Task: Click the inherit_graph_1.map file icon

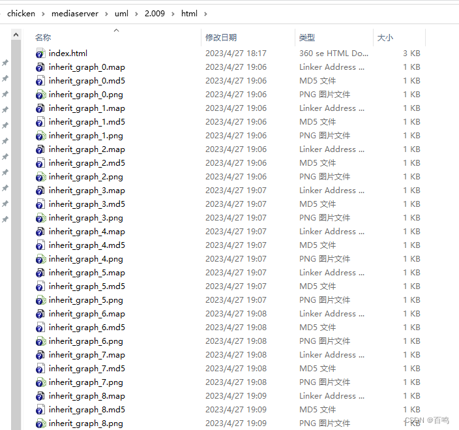Action: click(40, 108)
